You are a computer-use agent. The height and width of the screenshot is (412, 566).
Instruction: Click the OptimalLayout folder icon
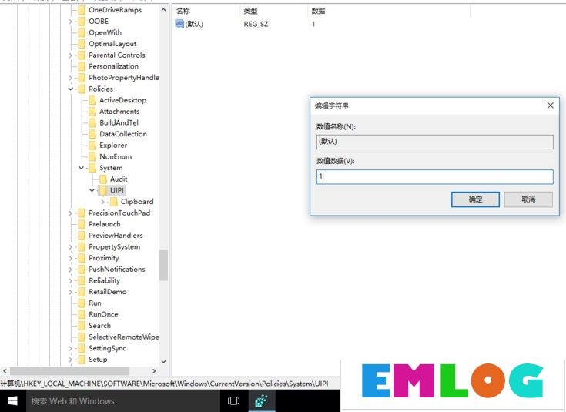[82, 44]
